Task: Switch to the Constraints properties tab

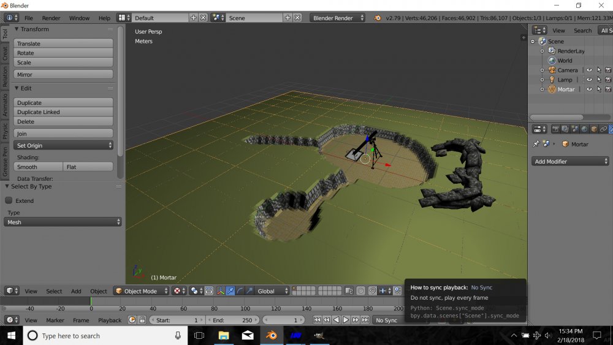Action: click(x=603, y=129)
